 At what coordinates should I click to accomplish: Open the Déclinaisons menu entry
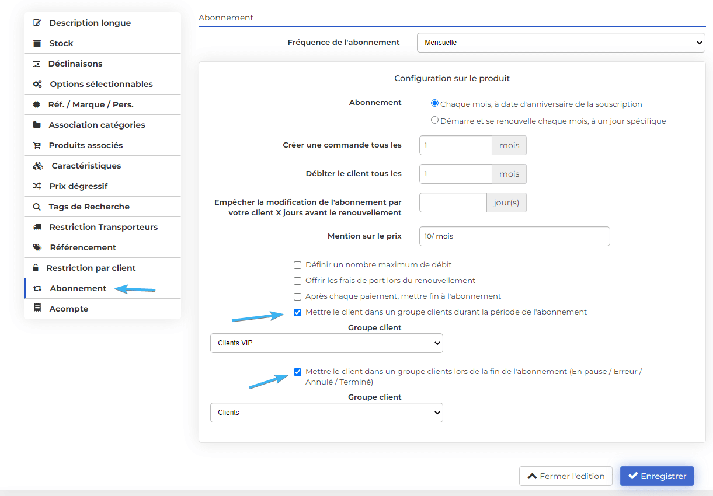103,64
